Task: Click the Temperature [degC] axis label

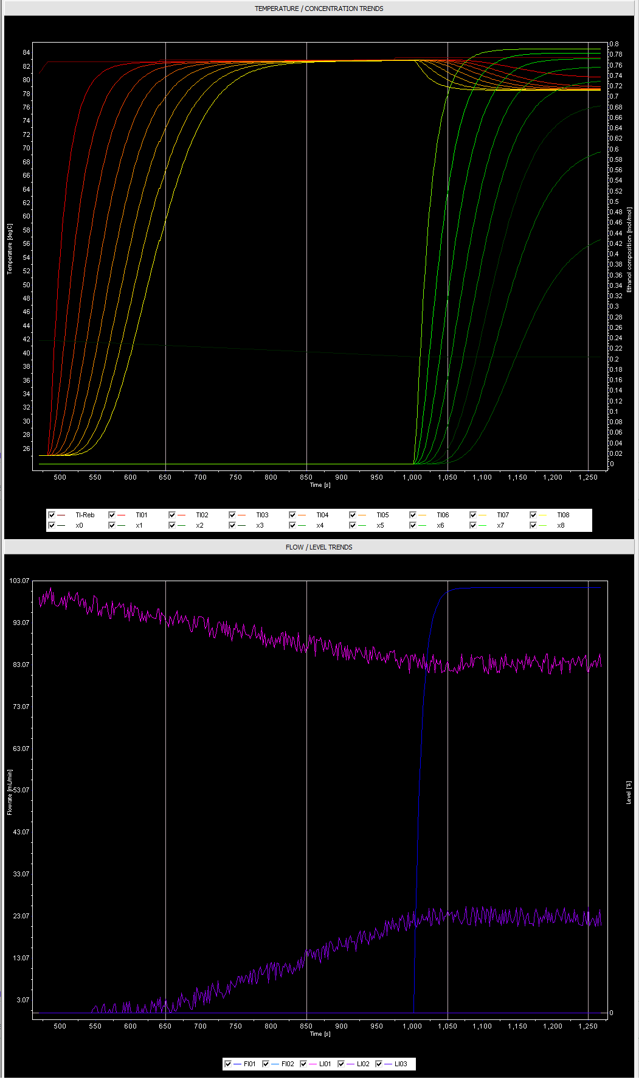Action: coord(10,248)
